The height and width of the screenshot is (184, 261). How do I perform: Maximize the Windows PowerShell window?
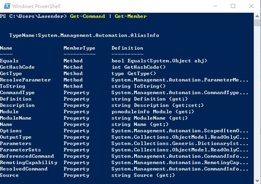233,6
